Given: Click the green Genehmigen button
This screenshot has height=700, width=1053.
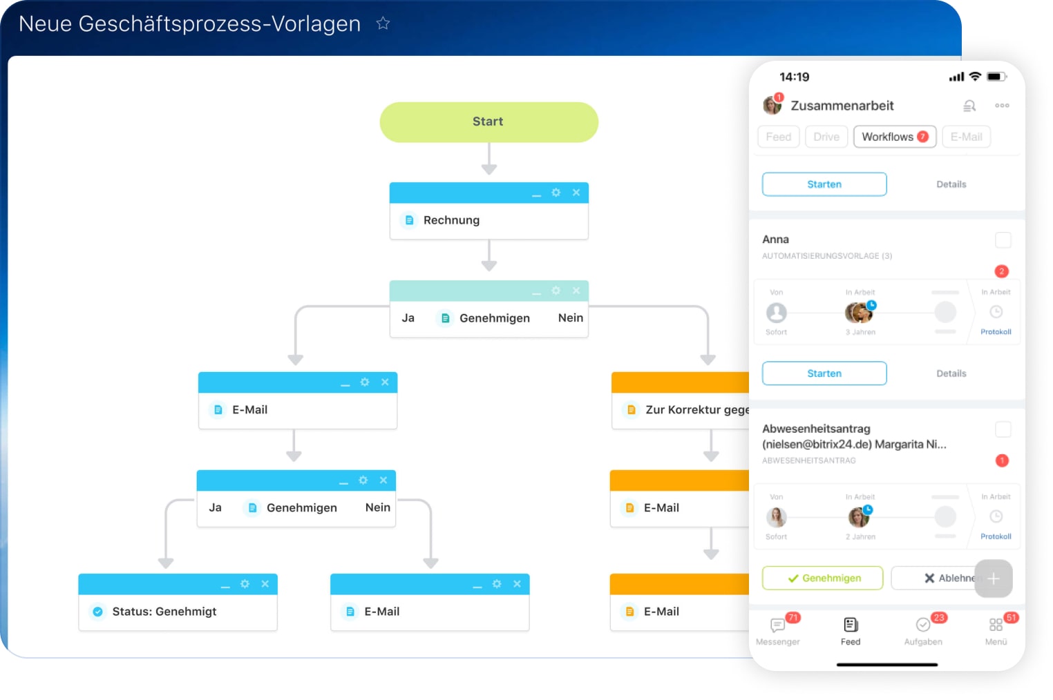Looking at the screenshot, I should coord(822,578).
